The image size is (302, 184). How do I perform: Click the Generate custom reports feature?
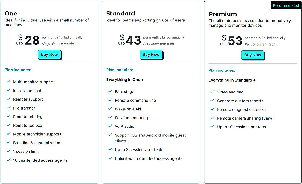click(x=240, y=101)
